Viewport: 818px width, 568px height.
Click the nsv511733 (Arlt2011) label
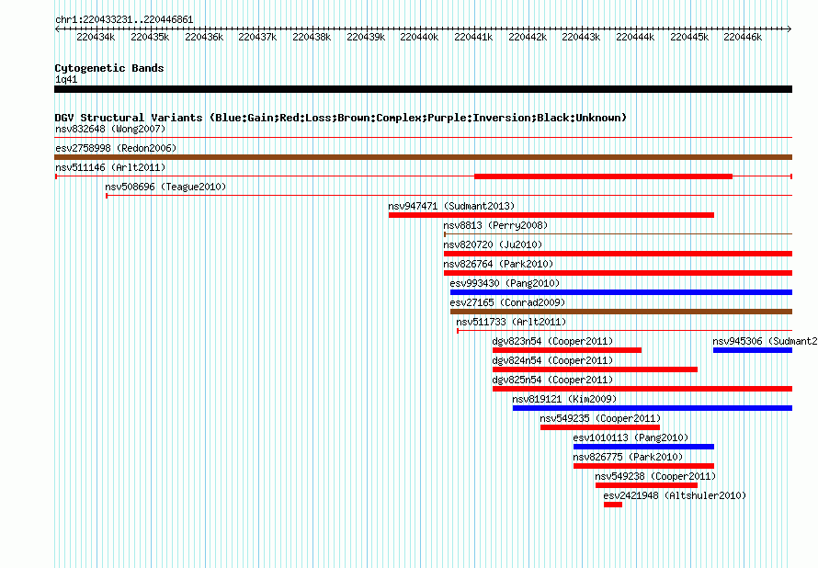[511, 322]
